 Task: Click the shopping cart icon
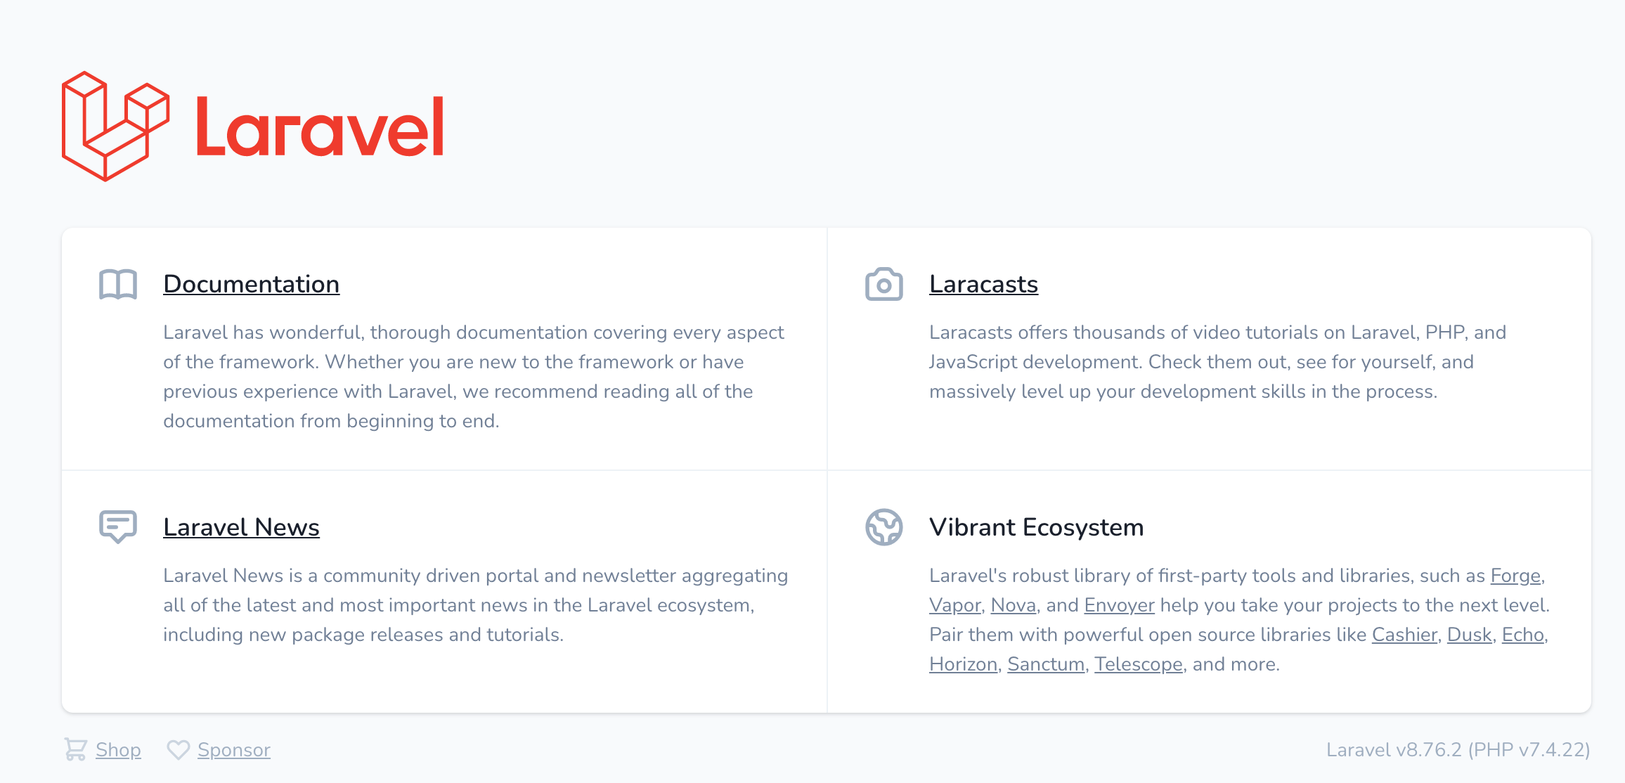tap(76, 749)
